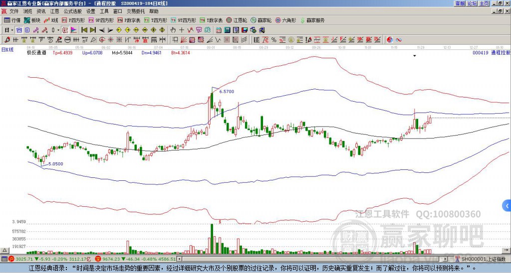
Task: Launch the 江恩轮 Gann wheel
Action: coord(237,20)
